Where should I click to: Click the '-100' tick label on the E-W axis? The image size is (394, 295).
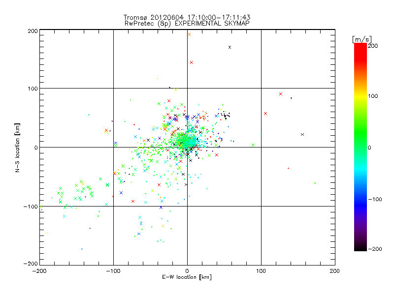[x=113, y=271]
